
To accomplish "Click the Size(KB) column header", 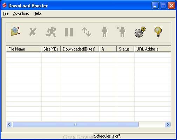I will [x=51, y=49].
